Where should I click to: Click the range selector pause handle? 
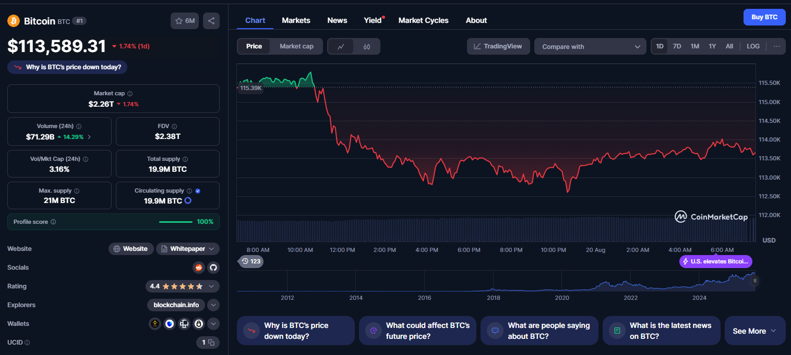point(754,281)
